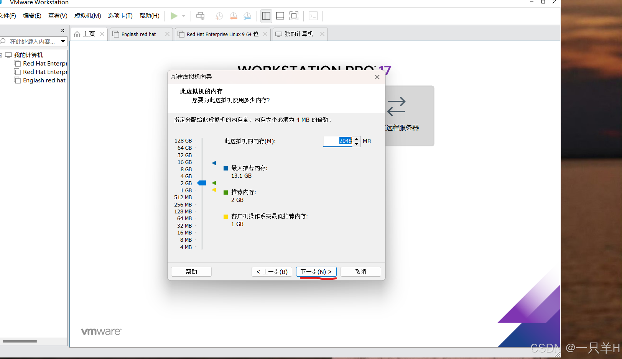
Task: Select Englash red hat in library tree
Action: click(x=44, y=80)
